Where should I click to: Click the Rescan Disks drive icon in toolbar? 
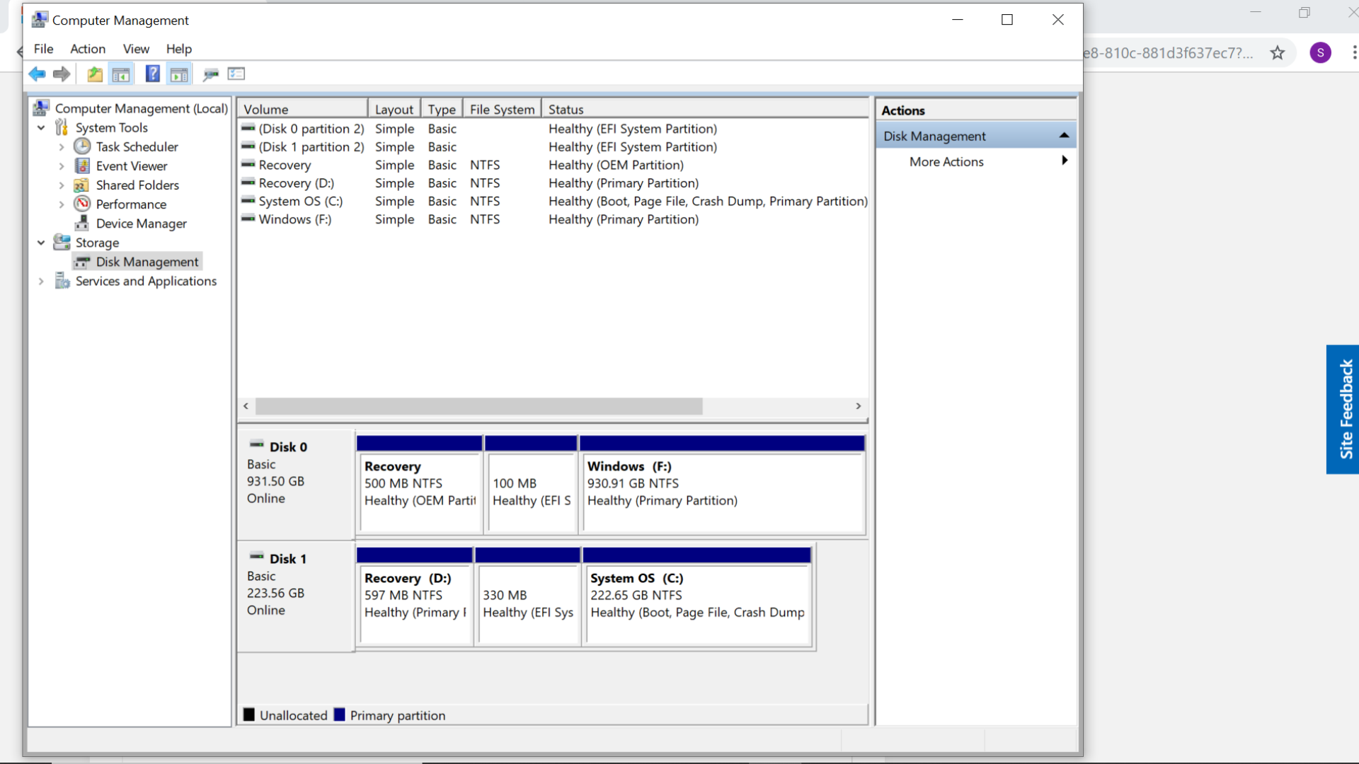pos(210,74)
